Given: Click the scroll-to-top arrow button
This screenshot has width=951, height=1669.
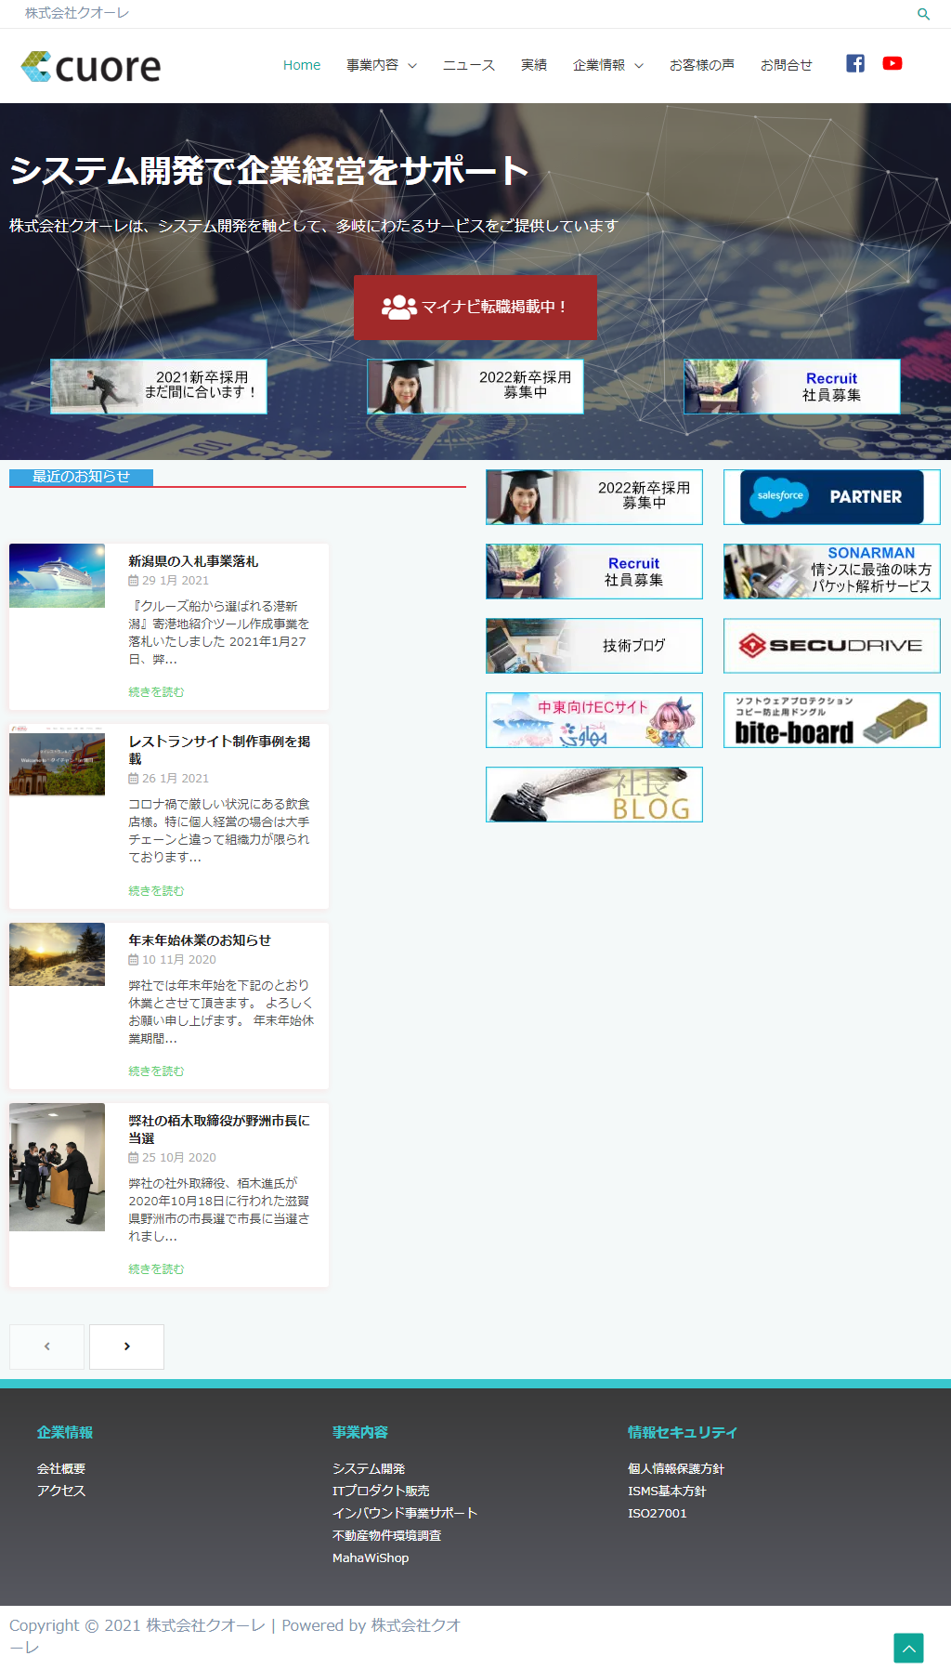Looking at the screenshot, I should pyautogui.click(x=908, y=1648).
